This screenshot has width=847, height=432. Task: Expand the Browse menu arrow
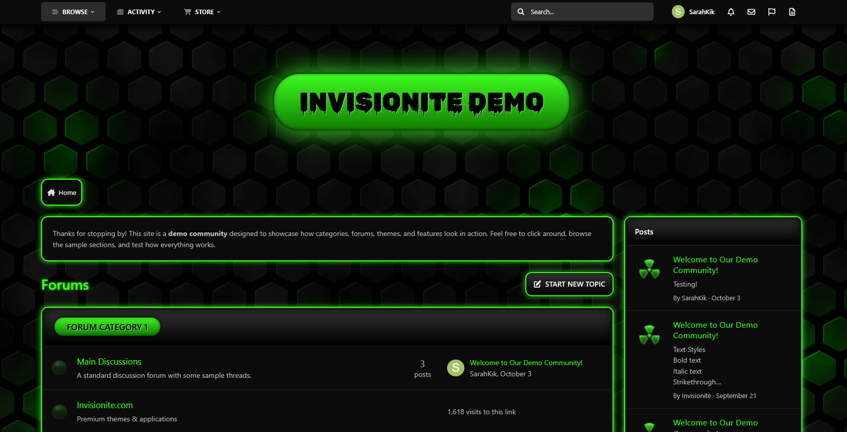[x=92, y=12]
